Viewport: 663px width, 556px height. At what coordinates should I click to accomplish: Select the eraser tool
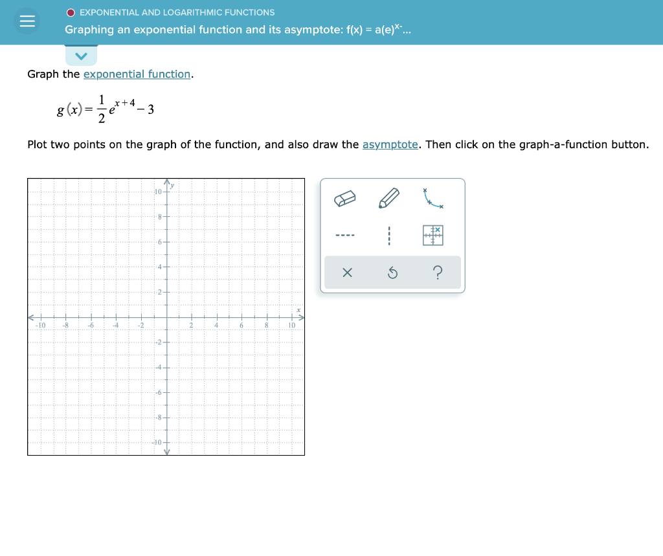(x=344, y=198)
